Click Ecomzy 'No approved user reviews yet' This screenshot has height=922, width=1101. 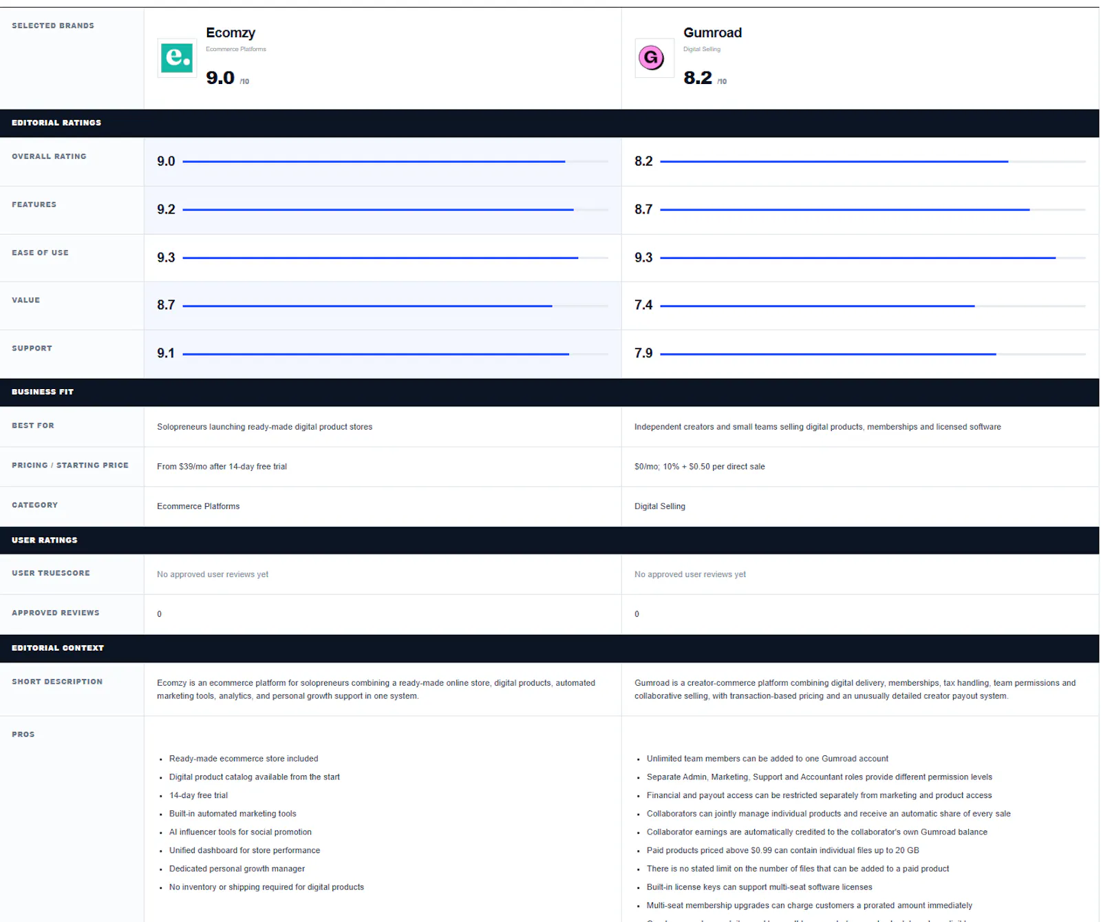point(213,574)
